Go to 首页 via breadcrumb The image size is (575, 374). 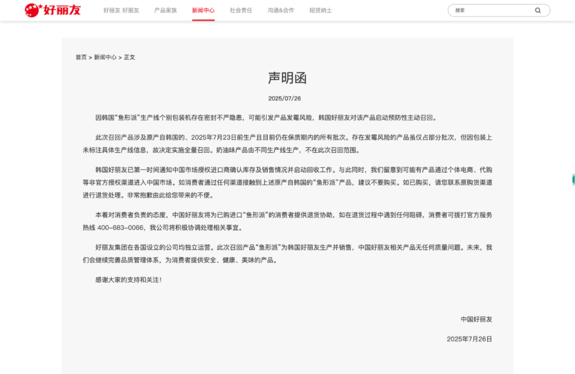click(x=81, y=57)
